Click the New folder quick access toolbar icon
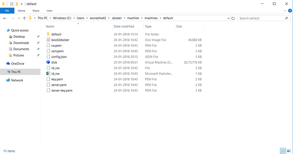The height and width of the screenshot is (154, 293). click(17, 4)
